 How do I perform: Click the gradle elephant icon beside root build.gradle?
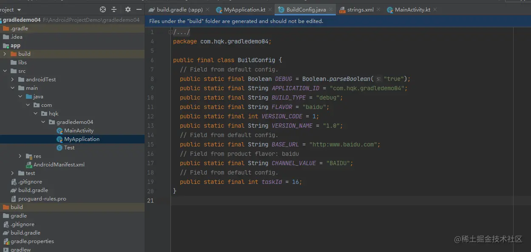coord(6,233)
